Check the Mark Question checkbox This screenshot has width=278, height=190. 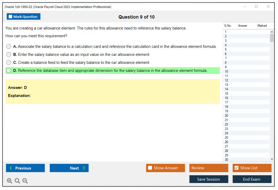pos(10,17)
